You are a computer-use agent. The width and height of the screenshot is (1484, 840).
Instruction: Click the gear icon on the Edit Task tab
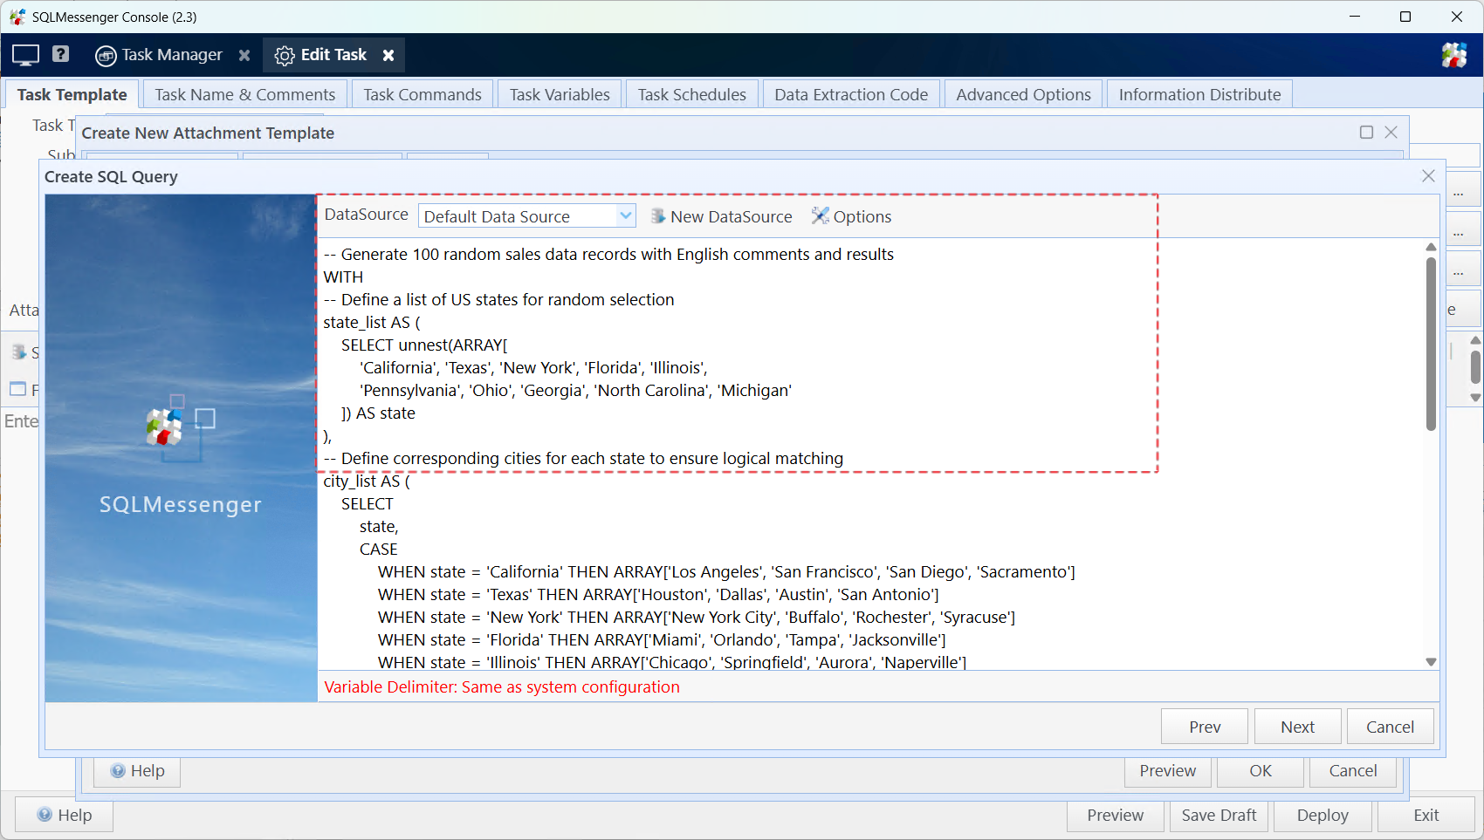(x=284, y=55)
